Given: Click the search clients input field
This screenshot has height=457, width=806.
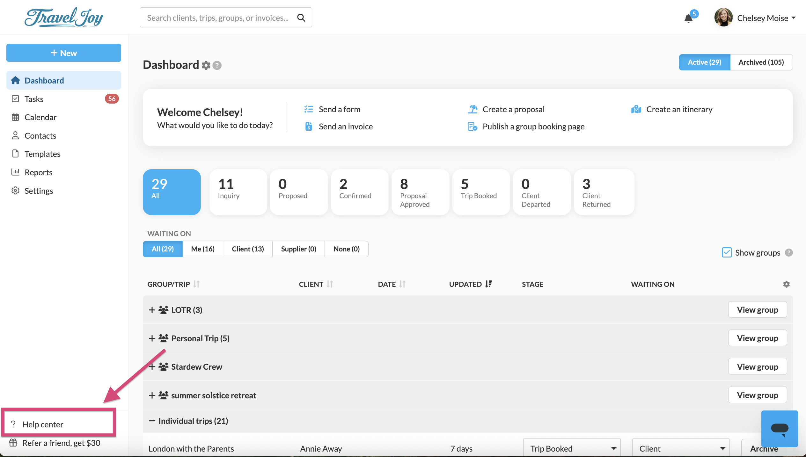Looking at the screenshot, I should pos(218,18).
